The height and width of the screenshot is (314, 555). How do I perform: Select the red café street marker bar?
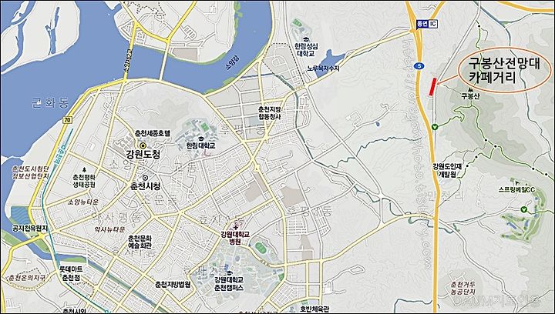(x=432, y=86)
